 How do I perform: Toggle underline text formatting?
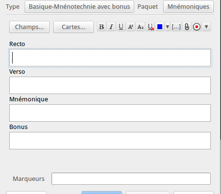click(x=121, y=27)
